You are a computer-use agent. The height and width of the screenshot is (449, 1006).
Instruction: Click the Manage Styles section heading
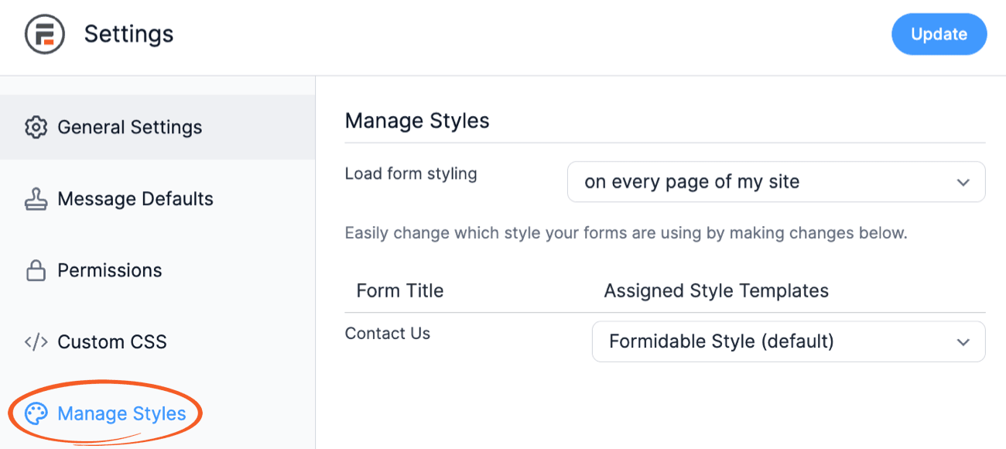[x=417, y=121]
